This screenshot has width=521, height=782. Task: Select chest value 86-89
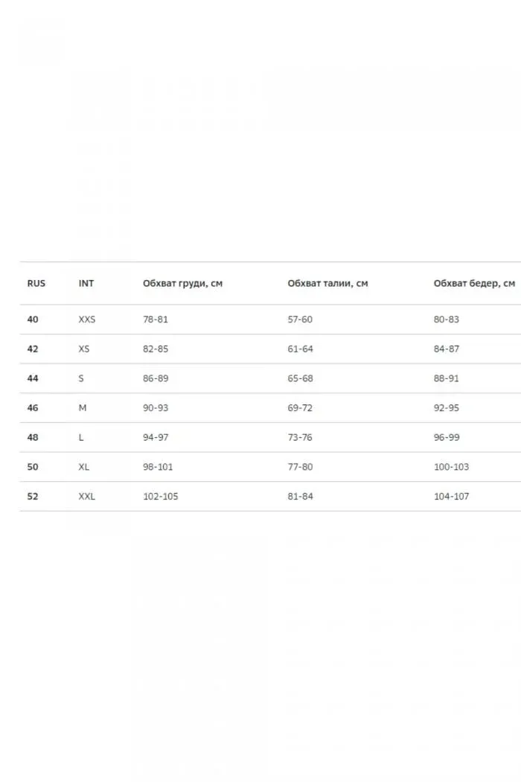point(156,378)
